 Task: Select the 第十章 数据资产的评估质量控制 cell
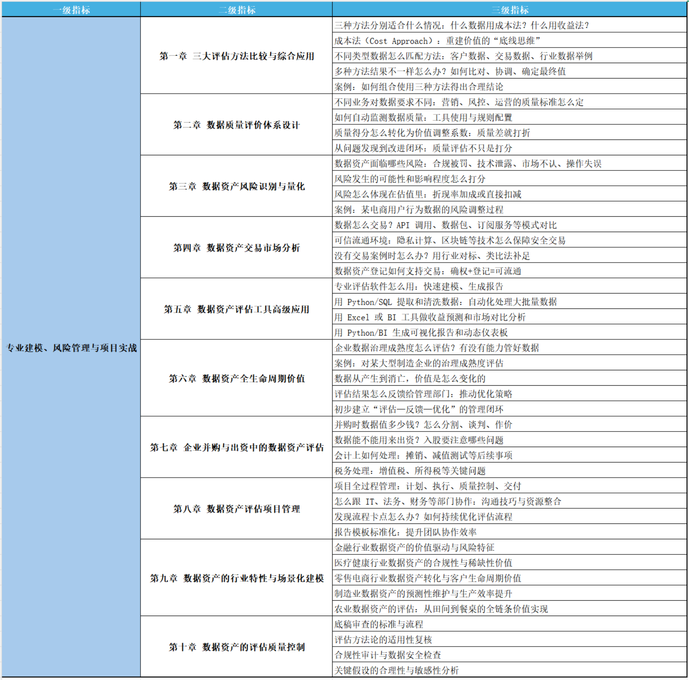(x=236, y=647)
